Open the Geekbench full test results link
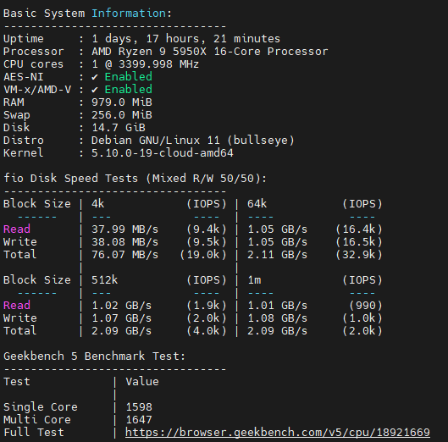Screen dimensions: 448x442 (x=278, y=433)
